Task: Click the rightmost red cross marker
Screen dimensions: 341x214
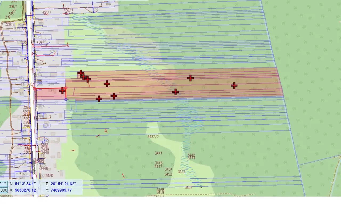Action: click(234, 85)
